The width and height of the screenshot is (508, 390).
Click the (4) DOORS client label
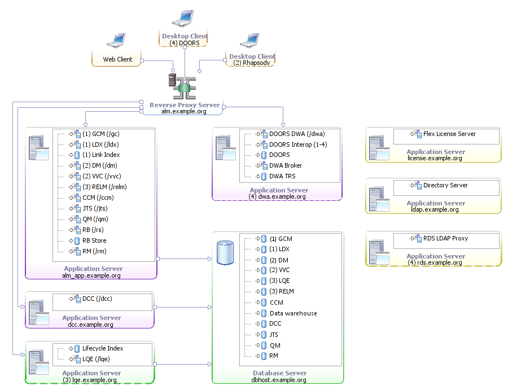click(x=185, y=43)
